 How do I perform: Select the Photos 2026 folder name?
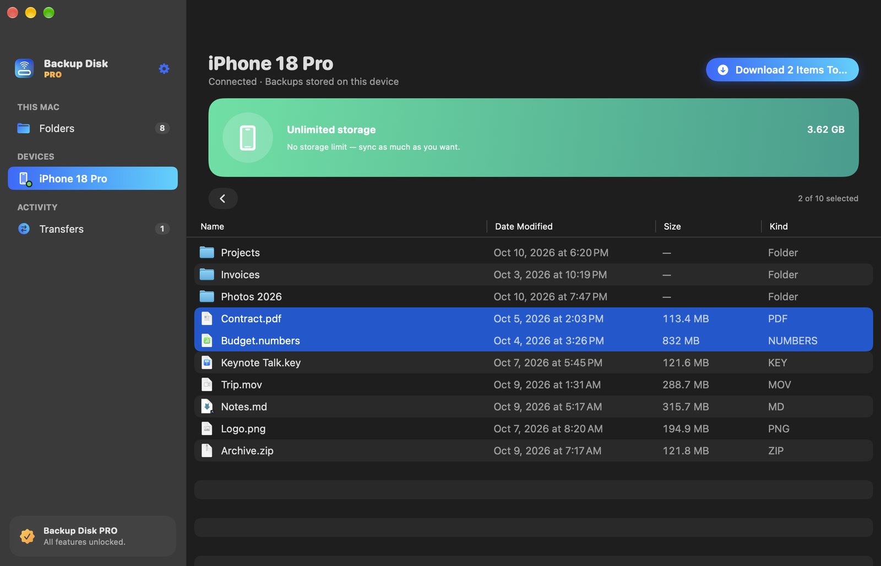252,297
